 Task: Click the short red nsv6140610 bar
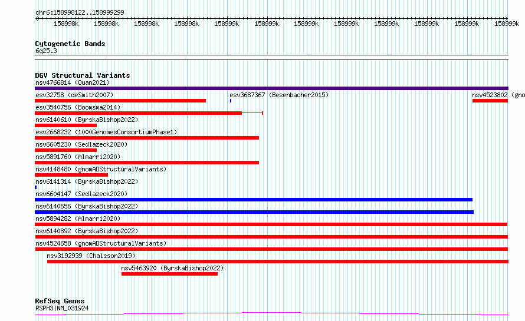65,125
